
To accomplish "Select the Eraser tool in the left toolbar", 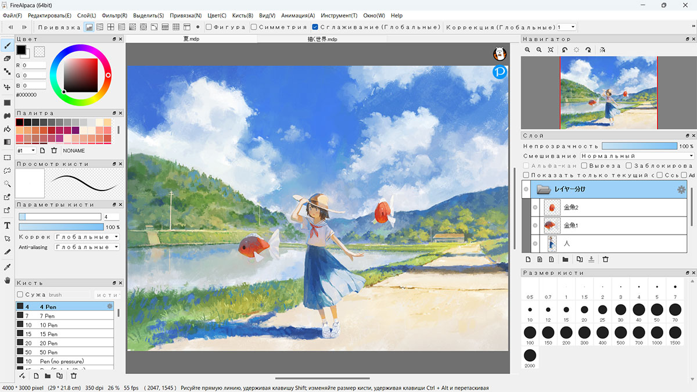I will click(8, 59).
